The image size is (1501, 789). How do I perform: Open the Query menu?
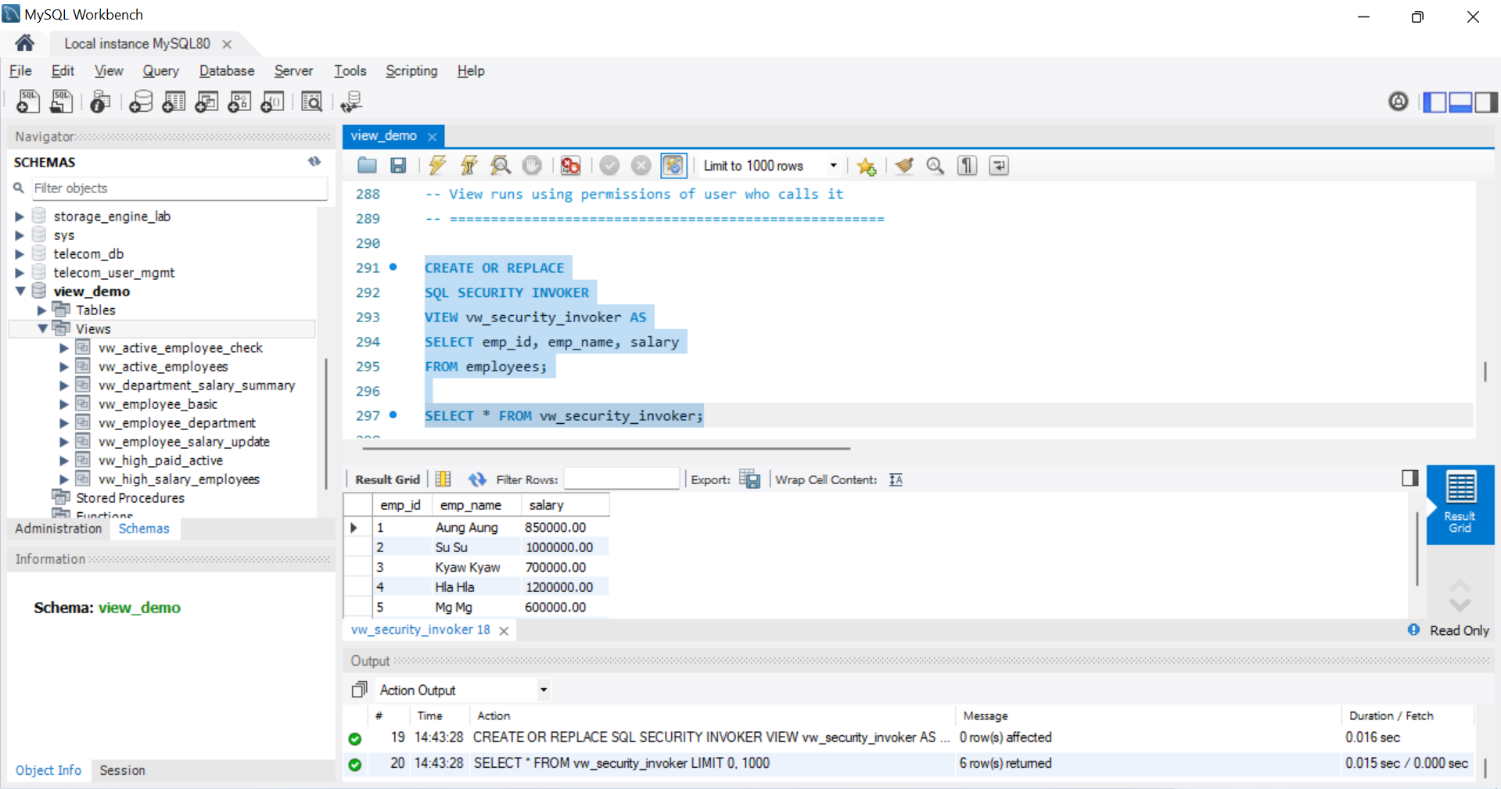(160, 70)
